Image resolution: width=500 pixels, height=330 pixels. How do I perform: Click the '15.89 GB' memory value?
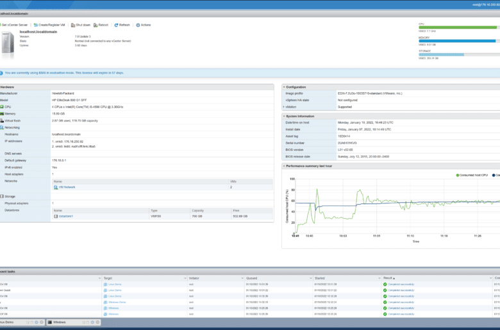click(58, 114)
